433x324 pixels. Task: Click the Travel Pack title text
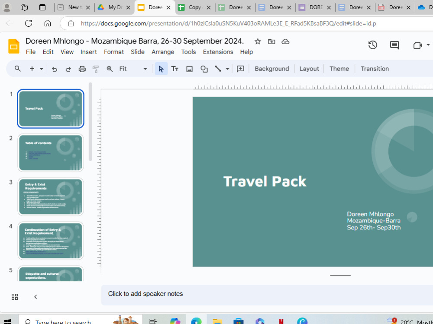(265, 181)
